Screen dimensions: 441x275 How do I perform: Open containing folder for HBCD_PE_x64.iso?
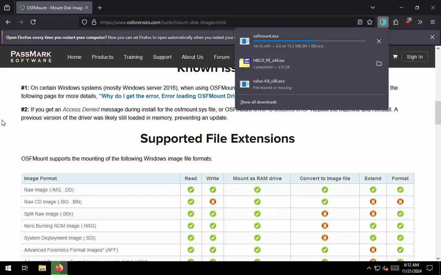point(379,64)
